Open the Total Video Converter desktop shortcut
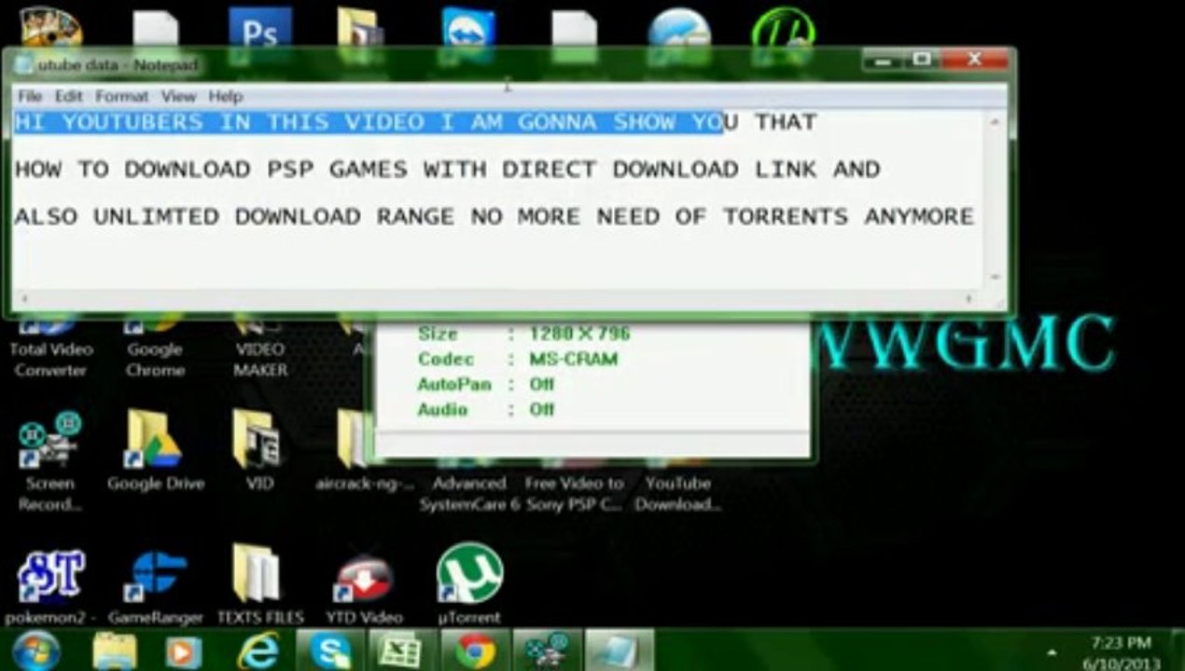 tap(51, 347)
